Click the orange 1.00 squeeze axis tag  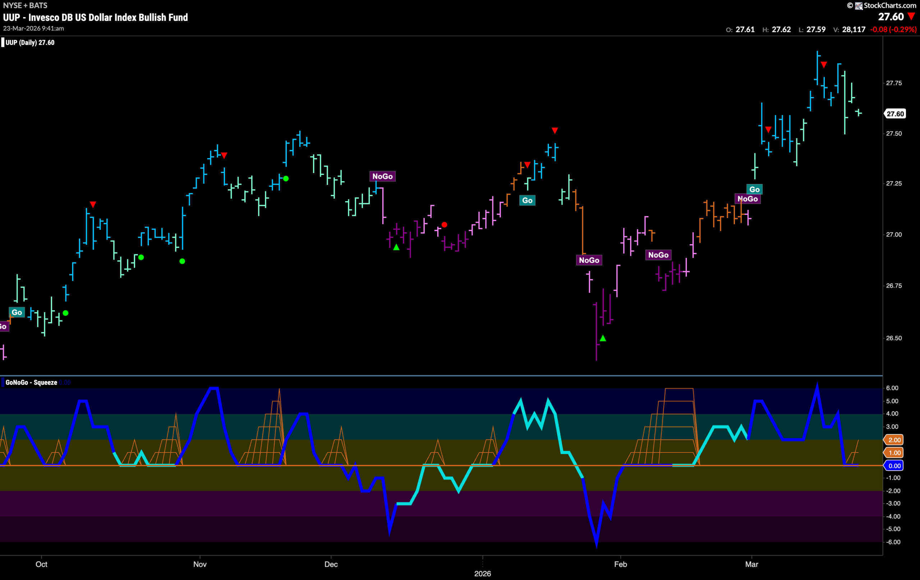(894, 453)
